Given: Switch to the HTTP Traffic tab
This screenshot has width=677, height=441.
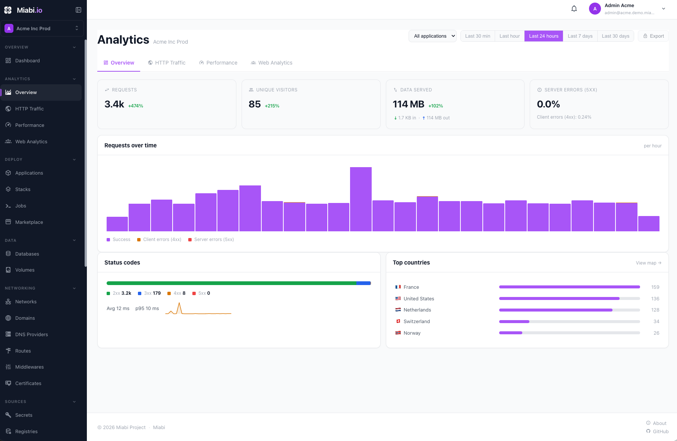Looking at the screenshot, I should click(167, 63).
